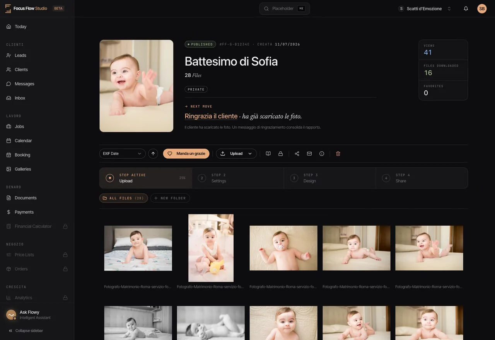Click the Documents sidebar icon
The image size is (495, 340).
(9, 198)
